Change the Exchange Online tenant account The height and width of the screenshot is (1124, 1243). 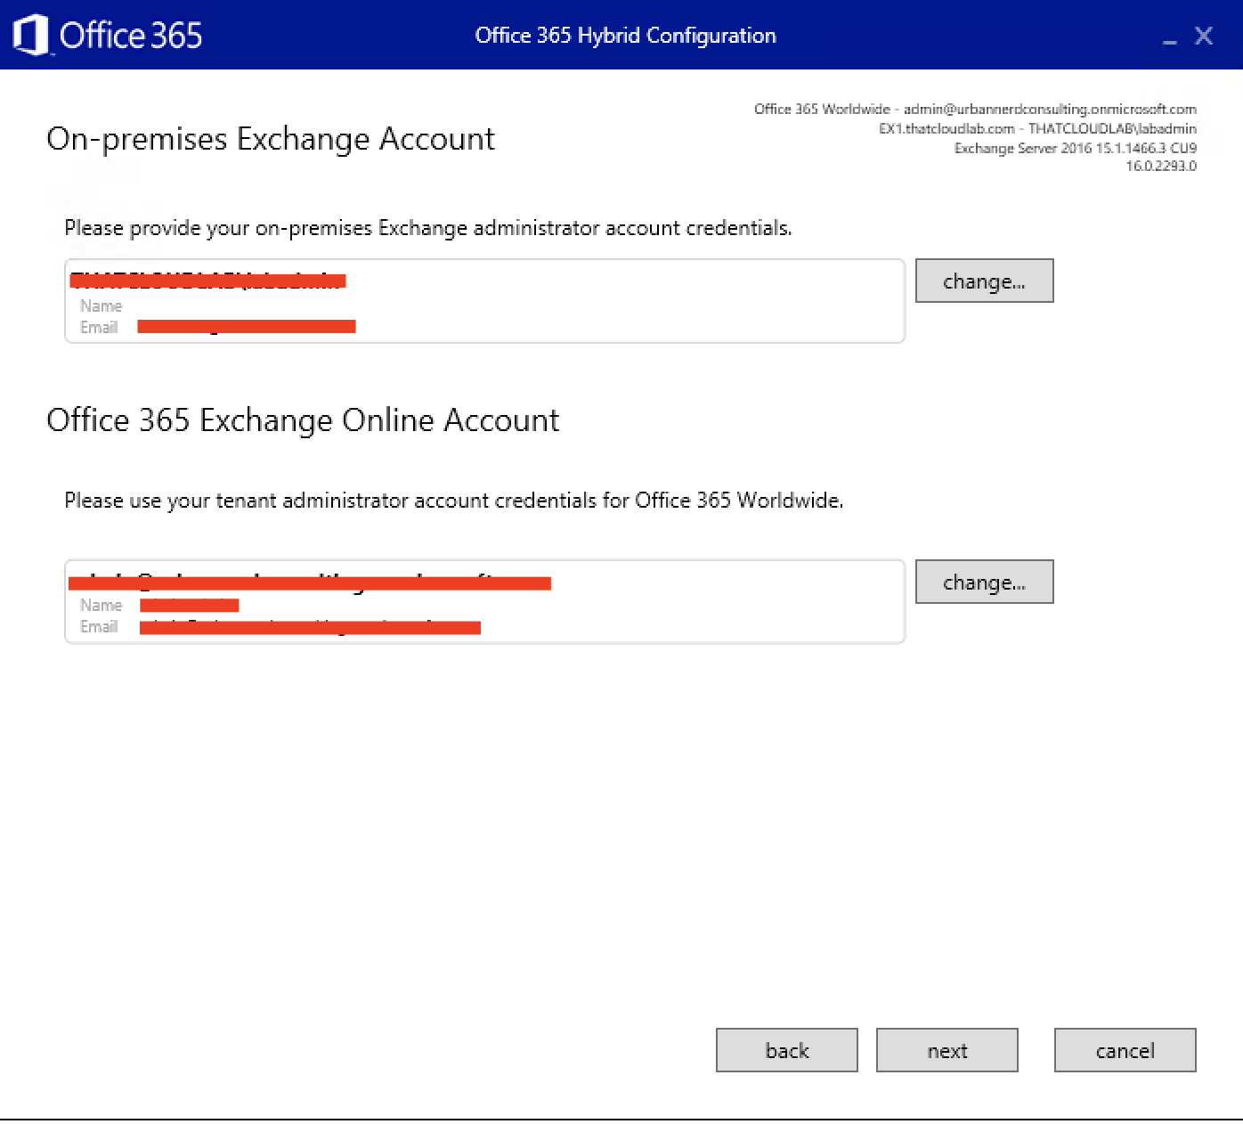[x=984, y=582]
